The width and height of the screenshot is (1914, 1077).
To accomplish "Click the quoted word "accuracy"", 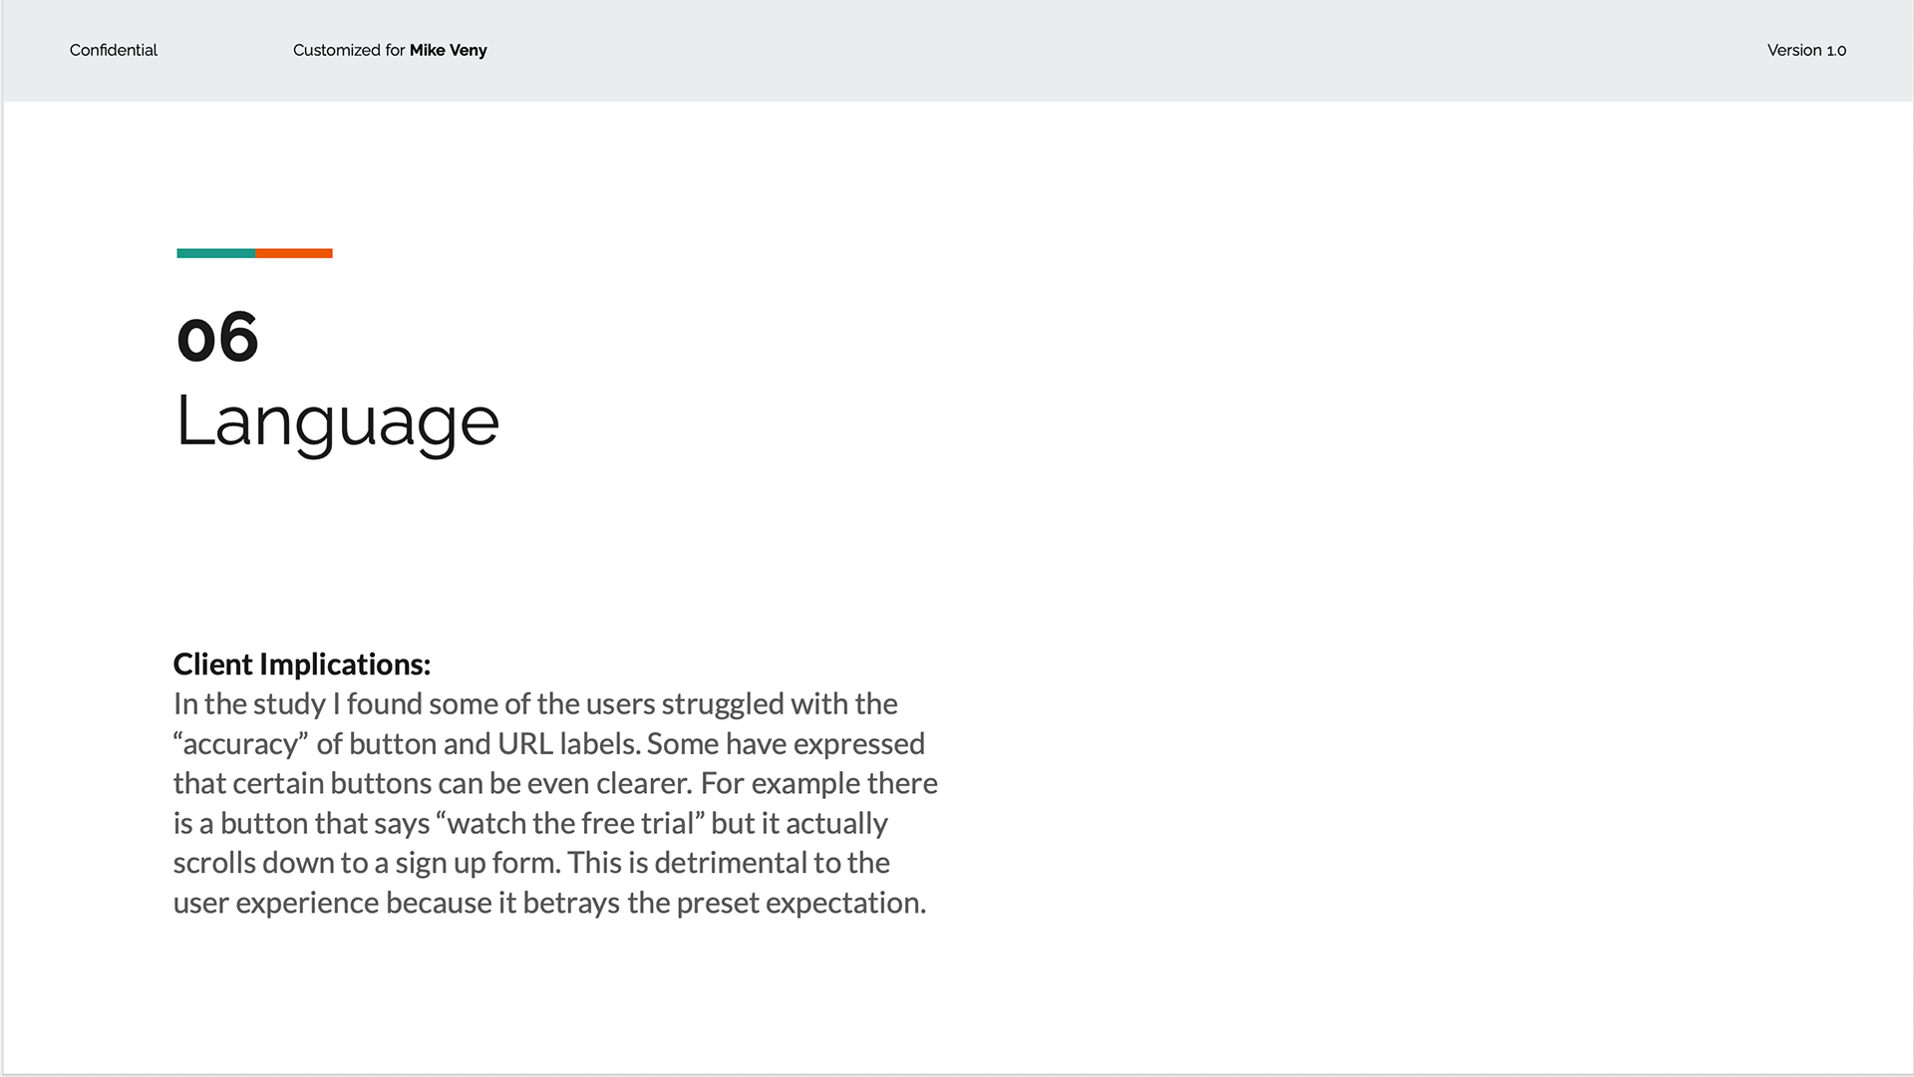I will tap(240, 744).
